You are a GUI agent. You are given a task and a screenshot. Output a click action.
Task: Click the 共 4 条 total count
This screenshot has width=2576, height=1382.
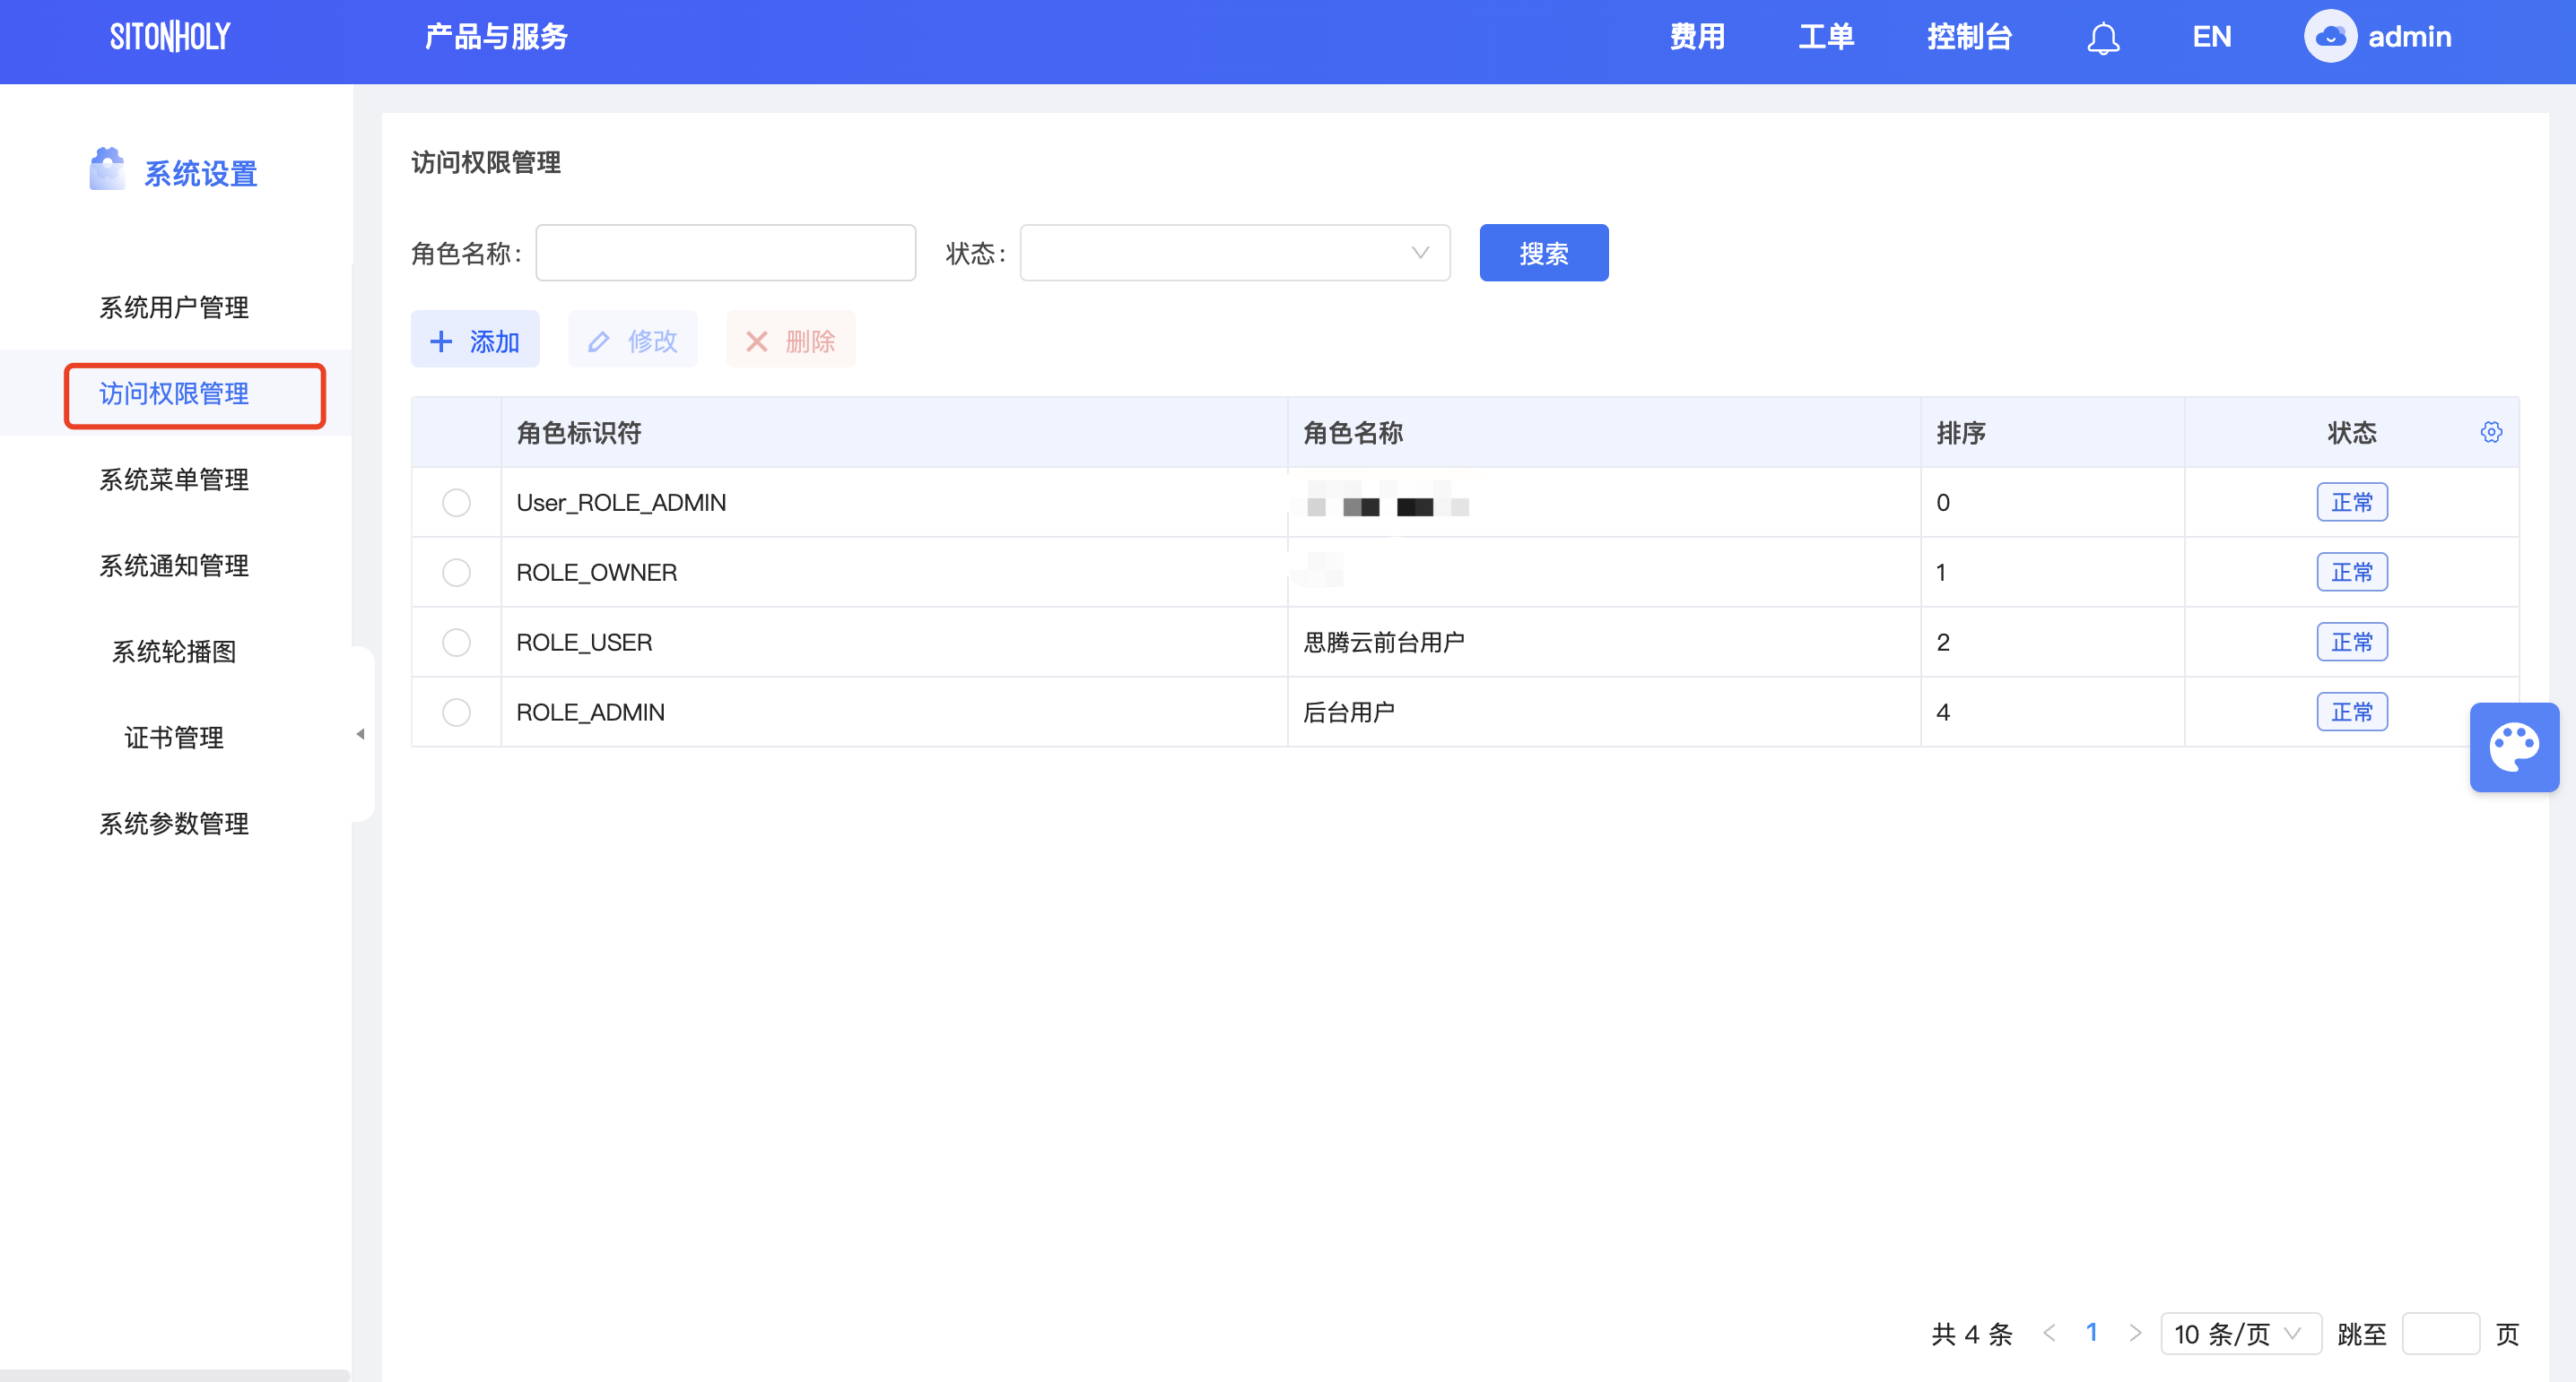coord(1971,1334)
